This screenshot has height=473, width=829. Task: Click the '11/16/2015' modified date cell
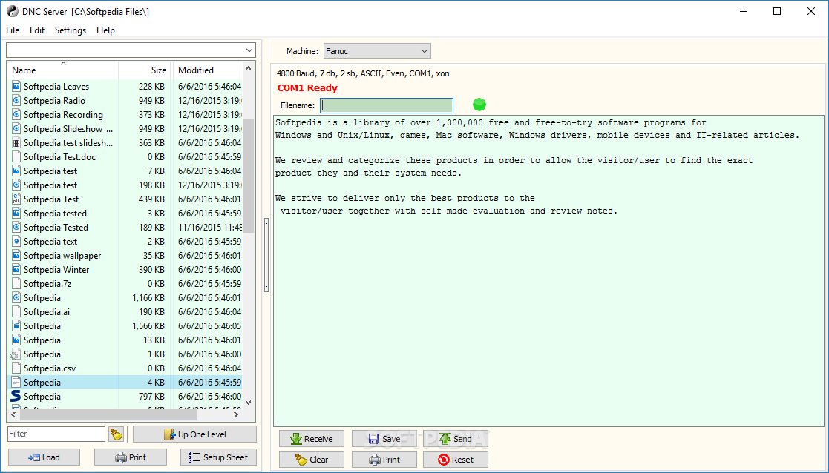[x=210, y=227]
